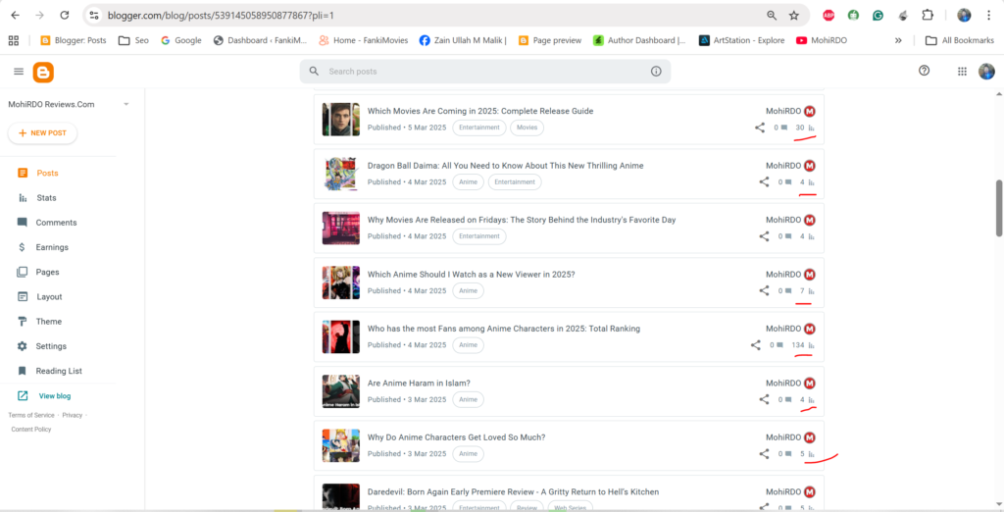Filter posts by the Movies label chip
The height and width of the screenshot is (512, 1004).
click(x=527, y=128)
